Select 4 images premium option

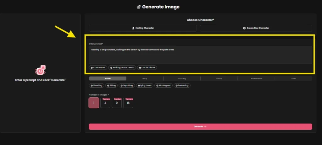(x=105, y=103)
